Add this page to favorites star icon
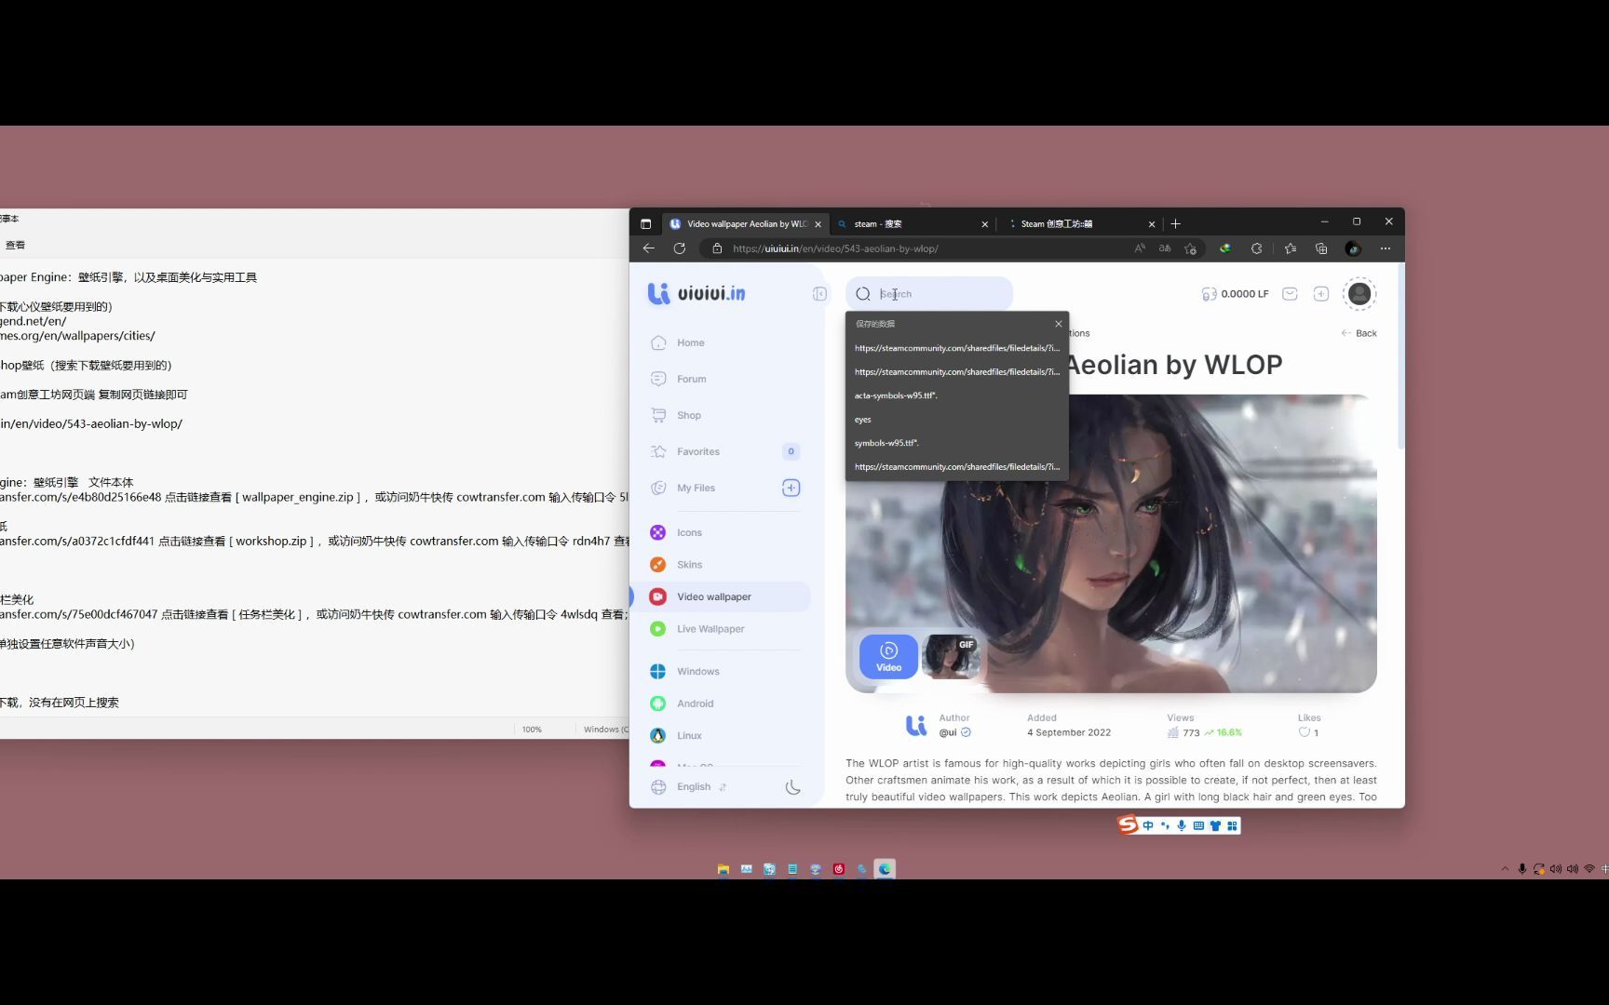The image size is (1609, 1005). [1190, 248]
